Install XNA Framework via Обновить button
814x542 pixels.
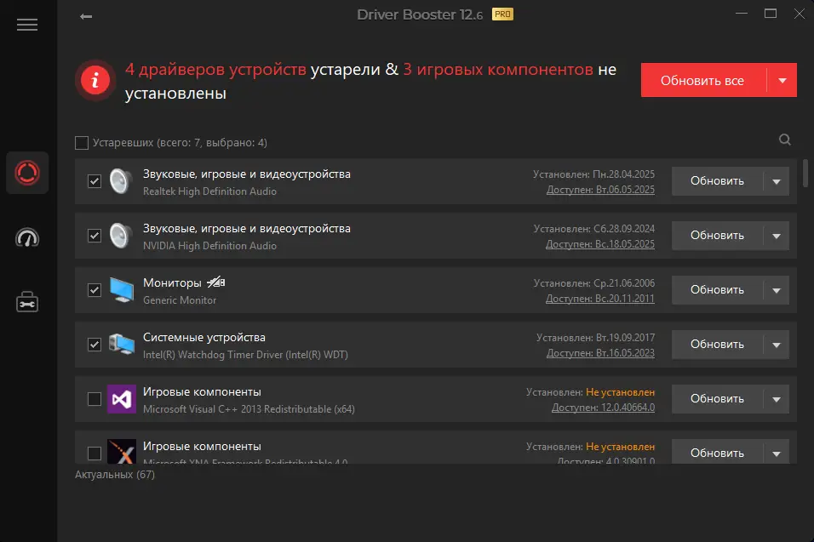[717, 453]
